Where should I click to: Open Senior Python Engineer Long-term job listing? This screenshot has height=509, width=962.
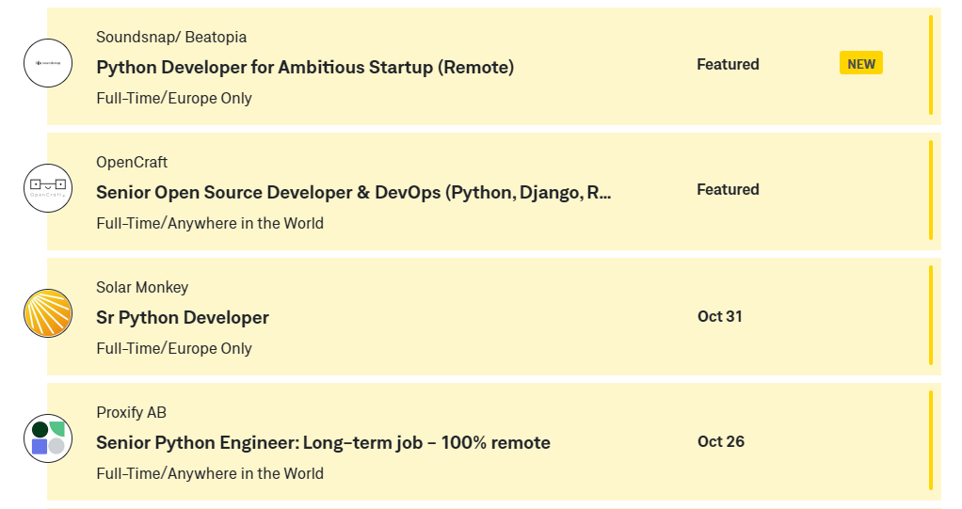(x=323, y=442)
